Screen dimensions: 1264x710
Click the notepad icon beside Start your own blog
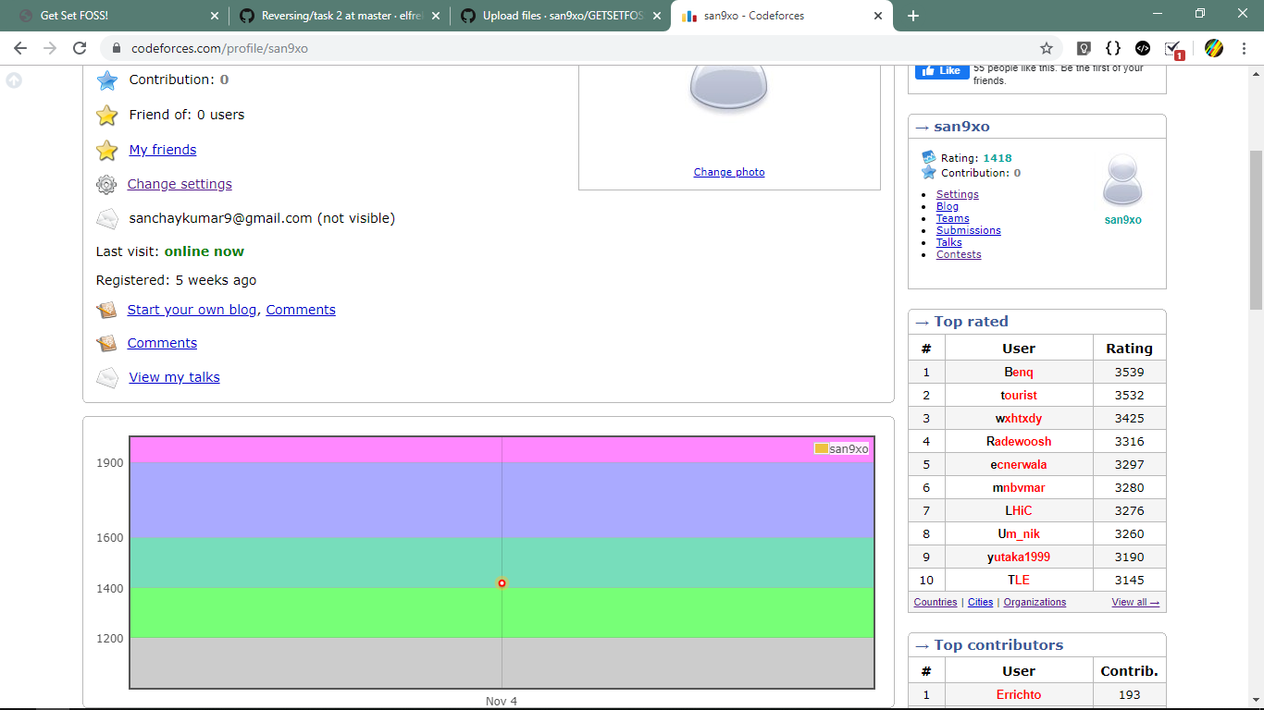coord(106,310)
